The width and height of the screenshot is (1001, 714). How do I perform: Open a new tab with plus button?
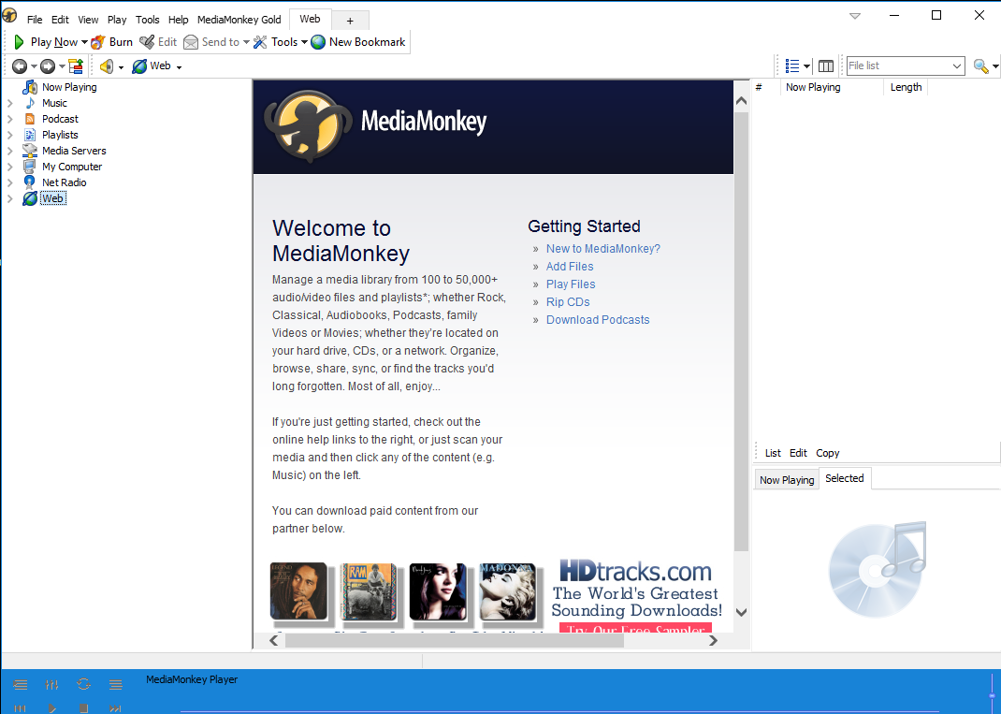[x=350, y=21]
